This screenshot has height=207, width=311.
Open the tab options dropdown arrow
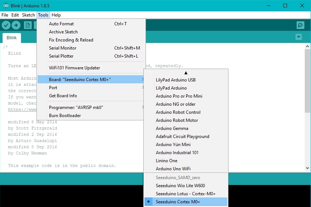[x=298, y=37]
